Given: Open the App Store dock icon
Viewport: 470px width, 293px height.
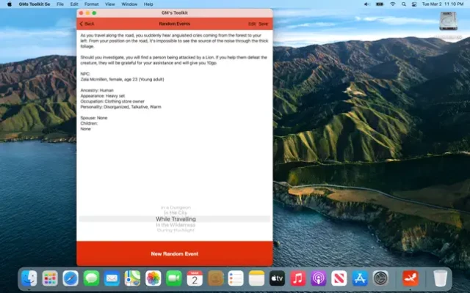Looking at the screenshot, I should (x=360, y=278).
